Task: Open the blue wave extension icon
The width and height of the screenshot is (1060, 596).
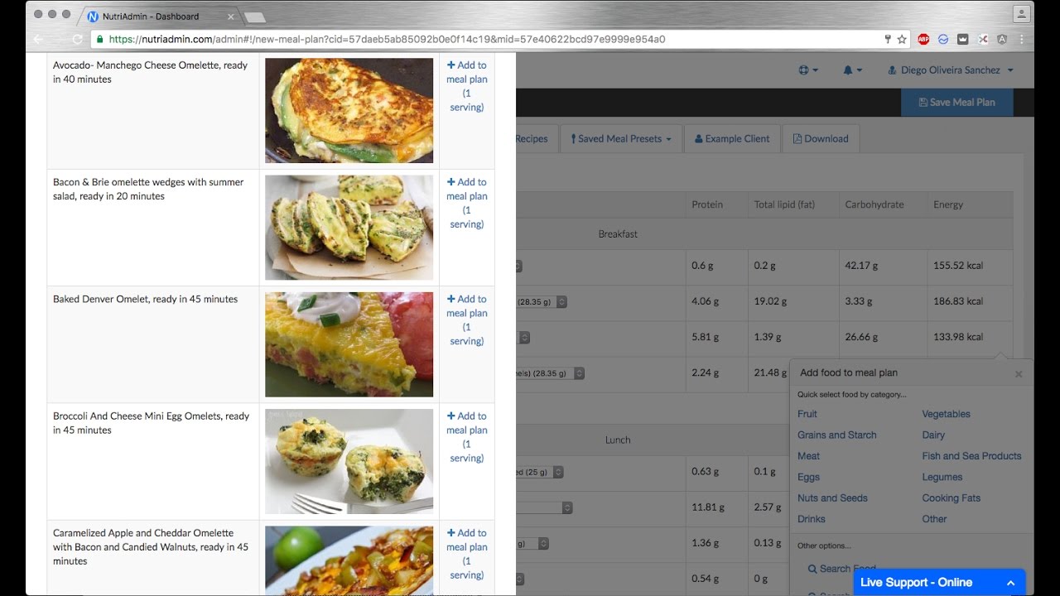Action: (x=943, y=39)
